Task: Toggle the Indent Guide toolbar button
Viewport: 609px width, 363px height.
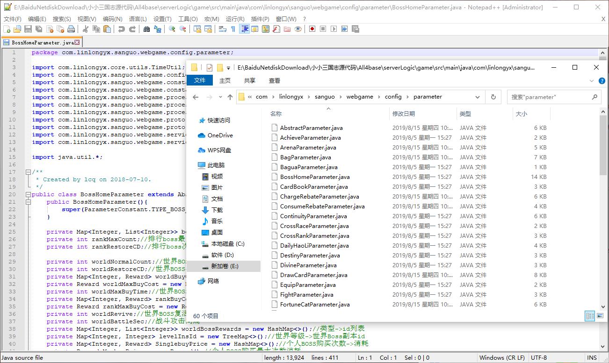Action: (x=244, y=29)
